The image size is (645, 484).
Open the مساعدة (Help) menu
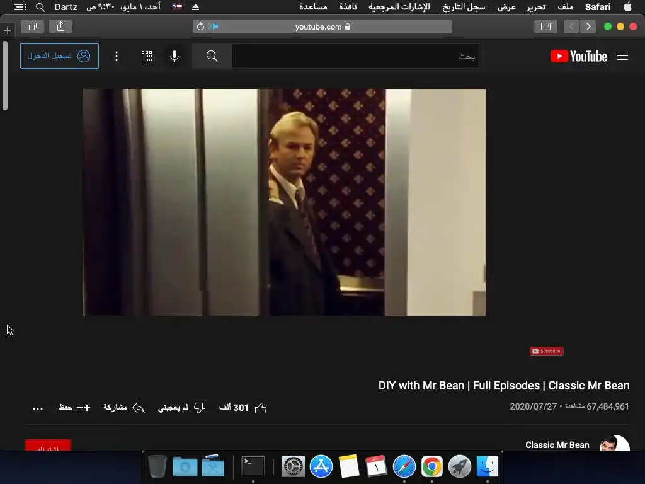(x=313, y=6)
